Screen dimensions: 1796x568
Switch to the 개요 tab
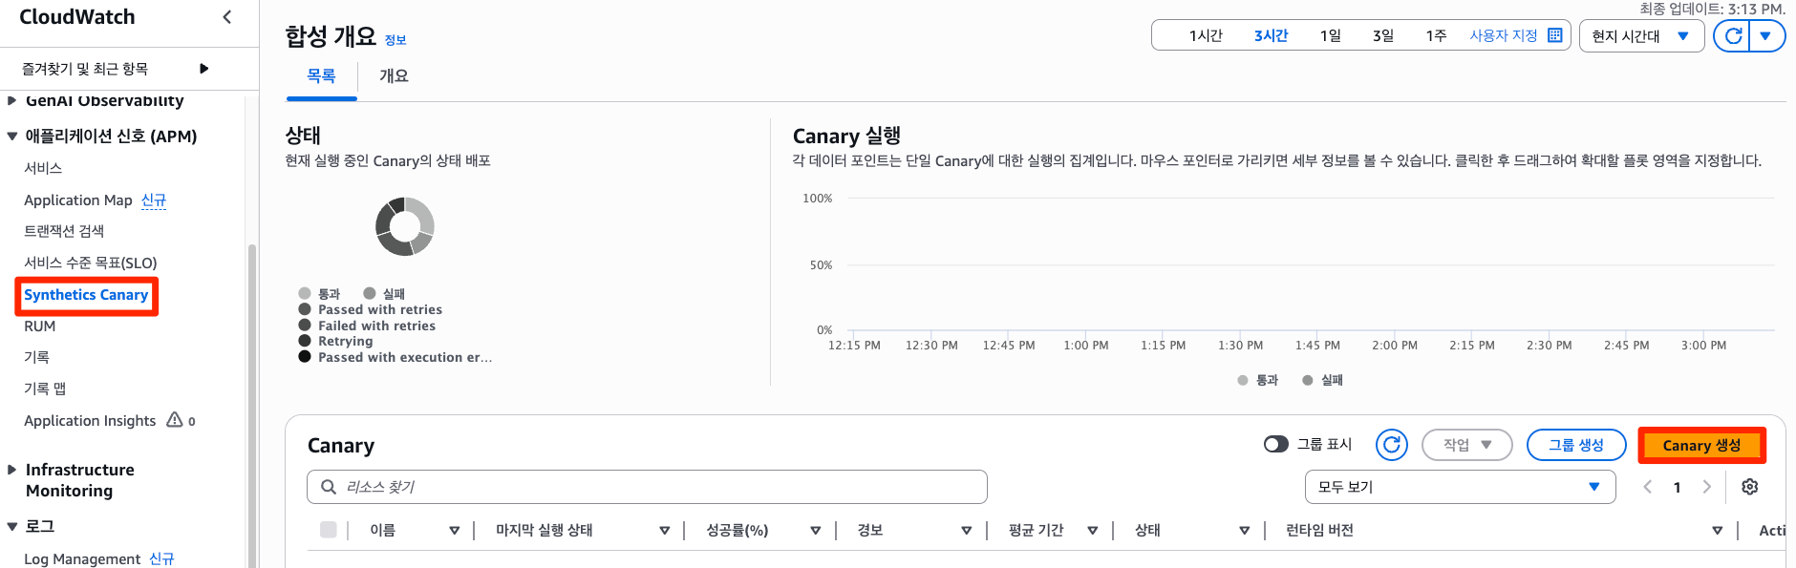[394, 75]
